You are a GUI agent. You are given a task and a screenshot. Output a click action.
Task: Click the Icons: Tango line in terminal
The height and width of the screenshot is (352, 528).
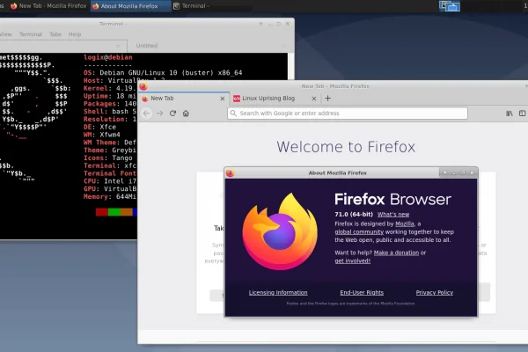[107, 158]
